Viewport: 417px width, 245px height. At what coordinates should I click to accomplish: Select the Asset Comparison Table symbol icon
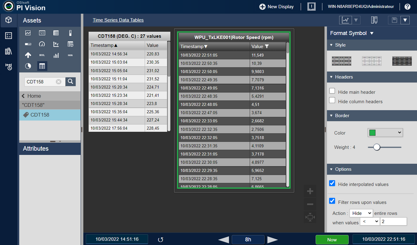[x=70, y=44]
